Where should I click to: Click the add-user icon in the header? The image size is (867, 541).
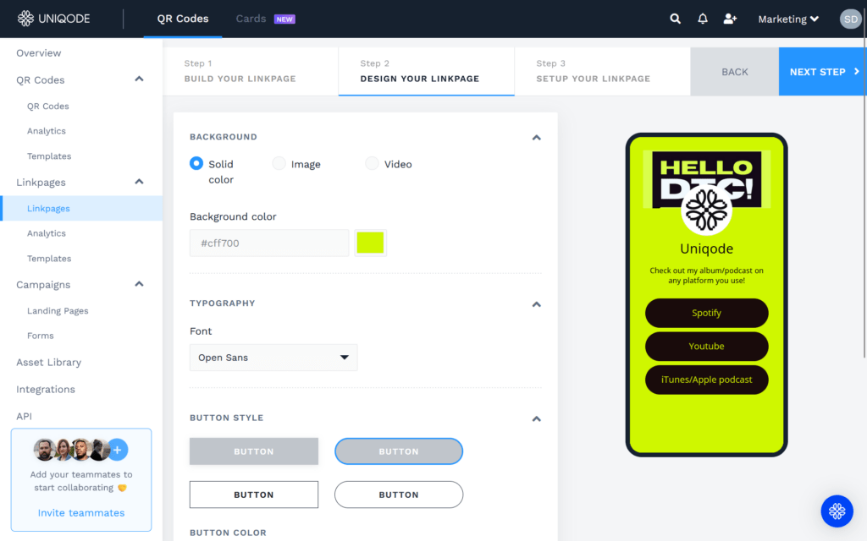(x=730, y=18)
